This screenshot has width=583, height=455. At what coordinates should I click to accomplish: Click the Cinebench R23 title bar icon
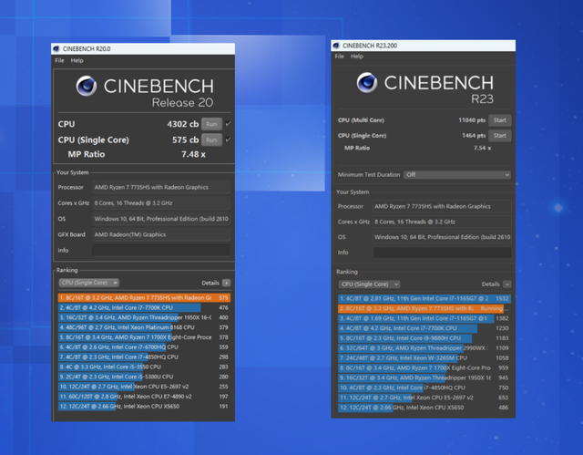tap(338, 45)
